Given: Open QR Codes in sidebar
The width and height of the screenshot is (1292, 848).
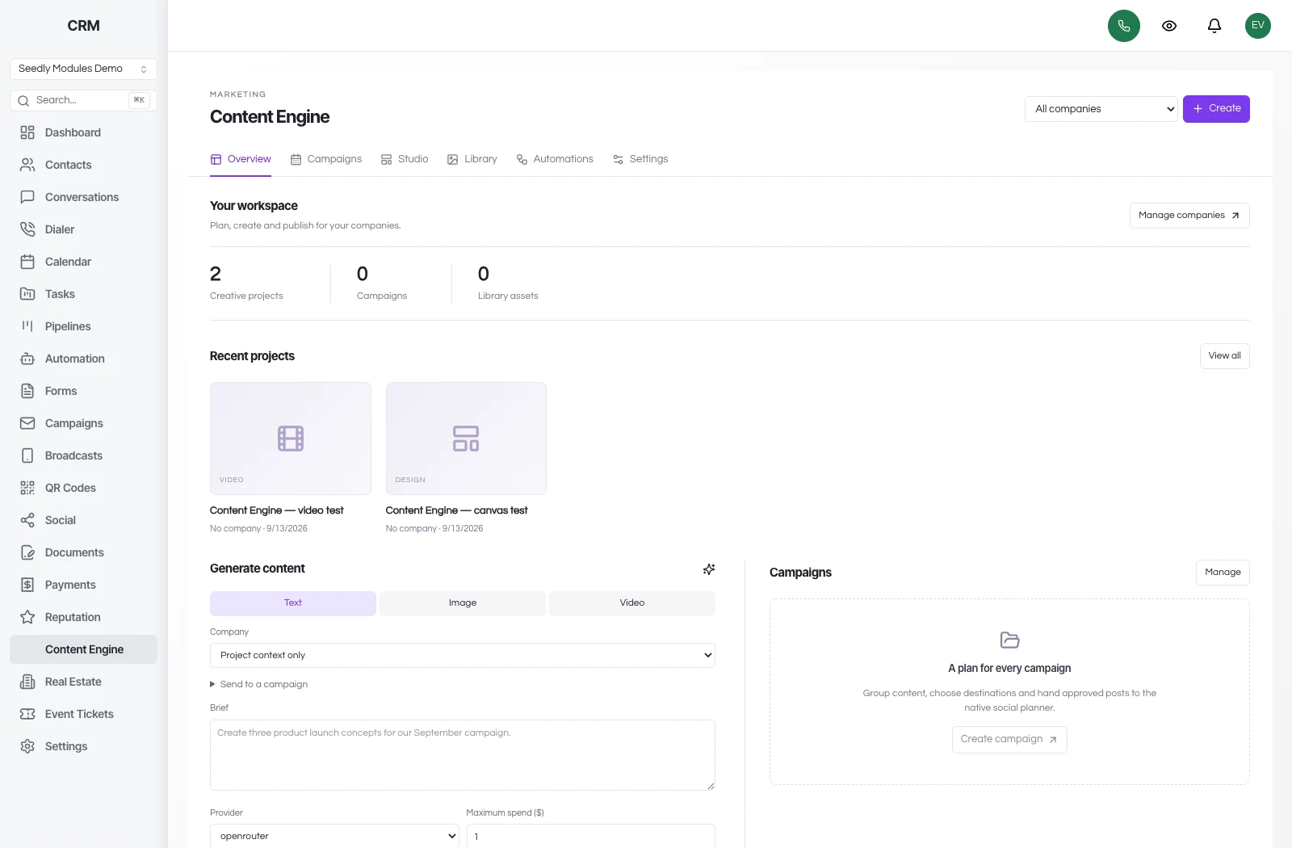Looking at the screenshot, I should (83, 488).
